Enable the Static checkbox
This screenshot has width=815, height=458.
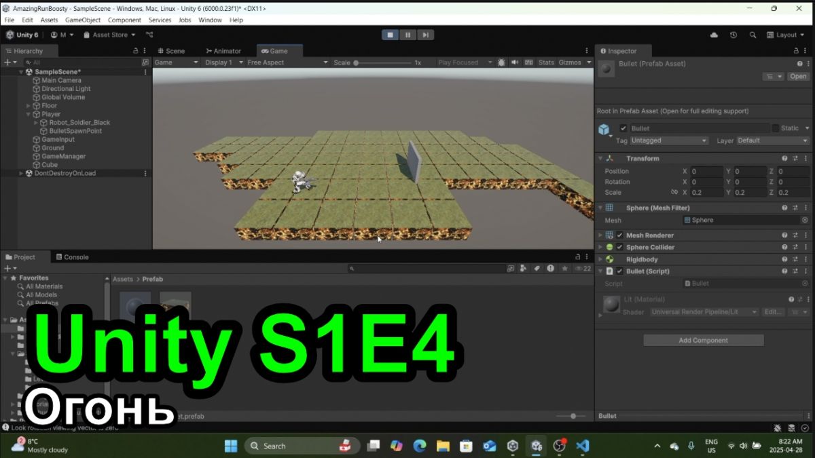776,128
